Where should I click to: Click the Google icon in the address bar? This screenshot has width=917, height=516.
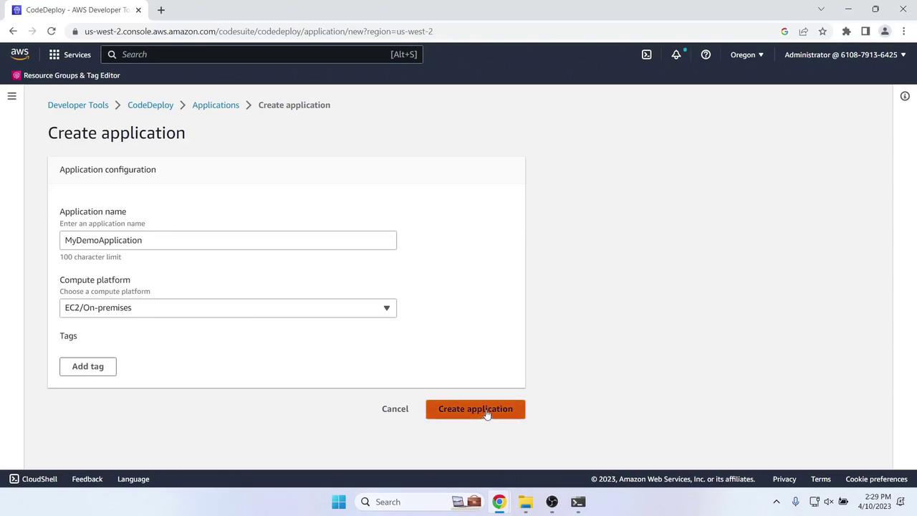point(784,32)
